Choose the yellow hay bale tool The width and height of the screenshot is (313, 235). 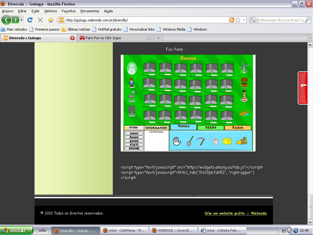click(227, 141)
